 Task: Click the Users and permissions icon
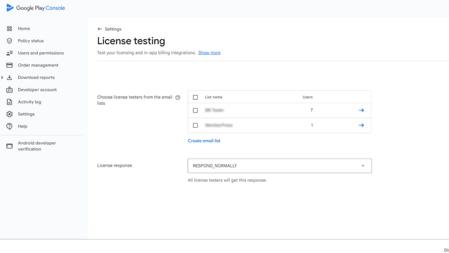(10, 53)
